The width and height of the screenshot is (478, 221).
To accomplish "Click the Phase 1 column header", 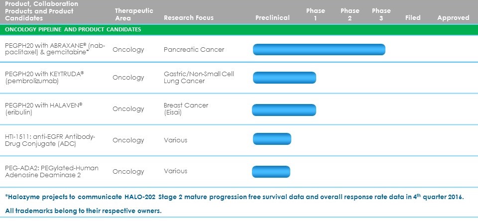I will click(316, 14).
